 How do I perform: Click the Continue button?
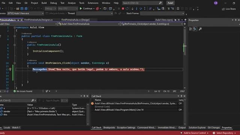click(86, 9)
